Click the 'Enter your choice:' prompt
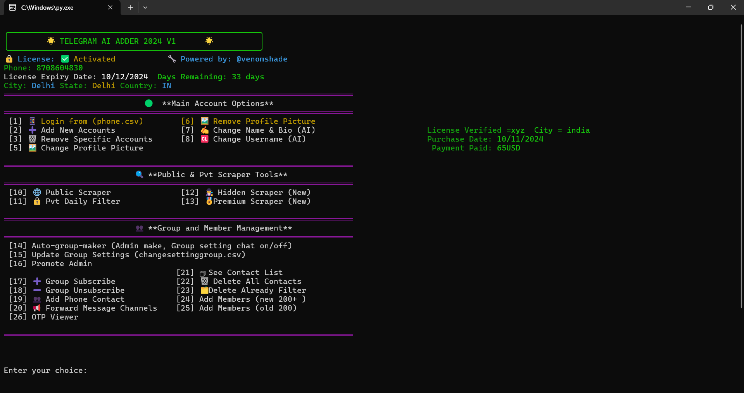This screenshot has width=744, height=393. pyautogui.click(x=46, y=370)
